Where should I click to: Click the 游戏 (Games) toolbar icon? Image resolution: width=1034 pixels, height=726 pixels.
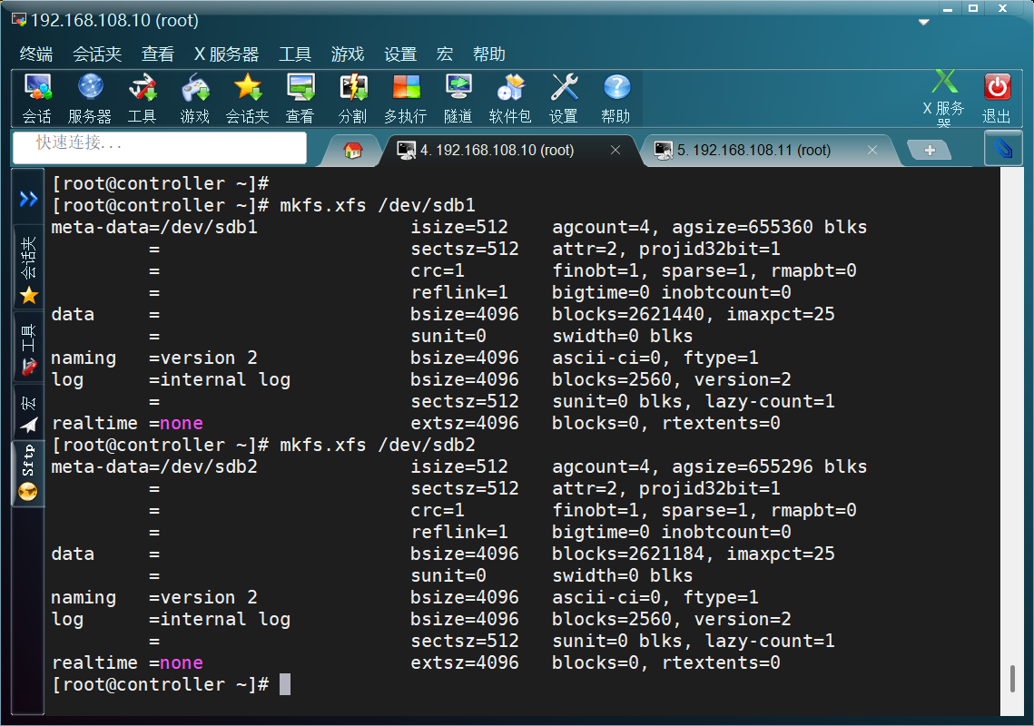[x=195, y=99]
